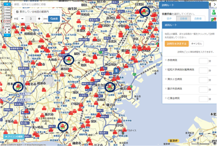The height and width of the screenshot is (146, 217).
Task: Collapse right panel with the chevron arrow
Action: (x=215, y=5)
